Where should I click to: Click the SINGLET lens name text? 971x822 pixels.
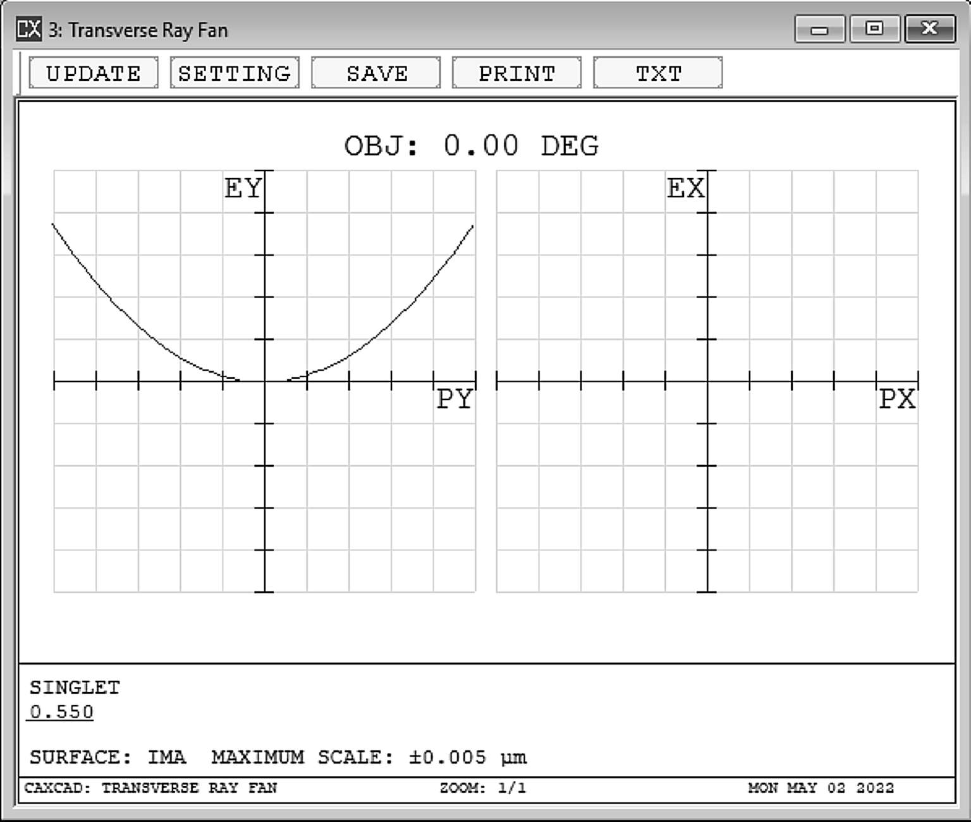tap(75, 687)
